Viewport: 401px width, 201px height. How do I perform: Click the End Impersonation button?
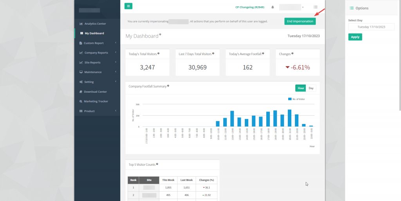(300, 21)
